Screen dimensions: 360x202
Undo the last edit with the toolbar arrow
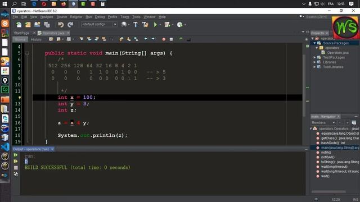tap(61, 25)
